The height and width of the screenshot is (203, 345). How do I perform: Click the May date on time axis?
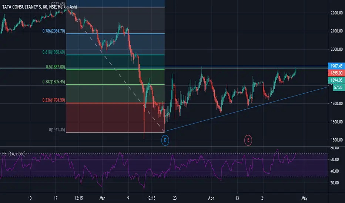pyautogui.click(x=304, y=198)
